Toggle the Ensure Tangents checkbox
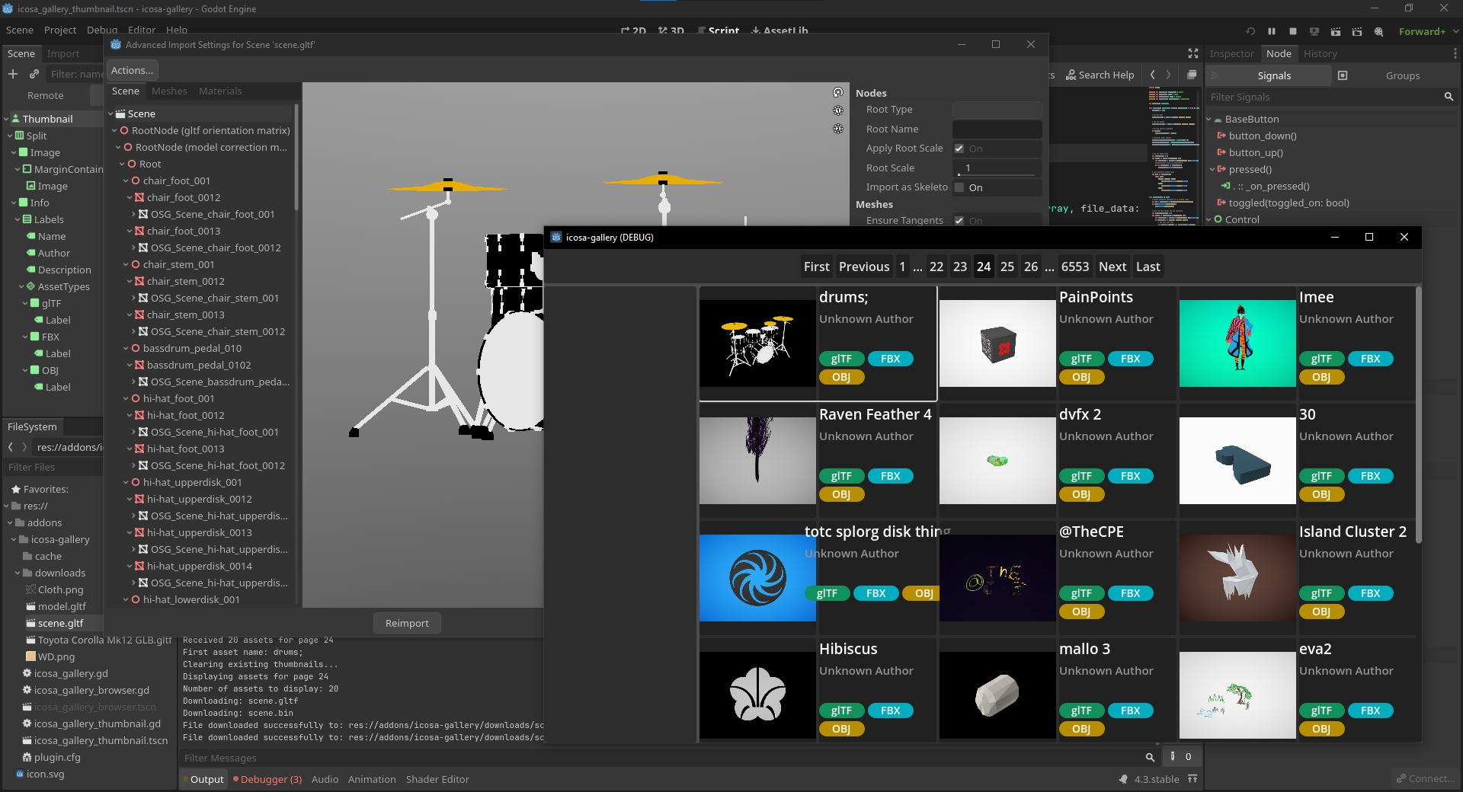This screenshot has height=792, width=1463. pyautogui.click(x=959, y=221)
